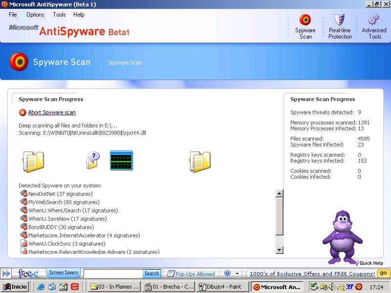
Task: Click the green grid memory monitor icon
Action: [x=121, y=161]
